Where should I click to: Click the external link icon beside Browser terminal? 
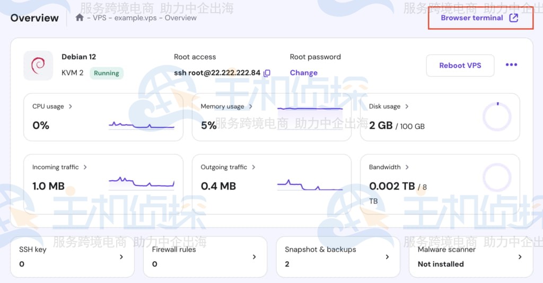click(x=513, y=17)
